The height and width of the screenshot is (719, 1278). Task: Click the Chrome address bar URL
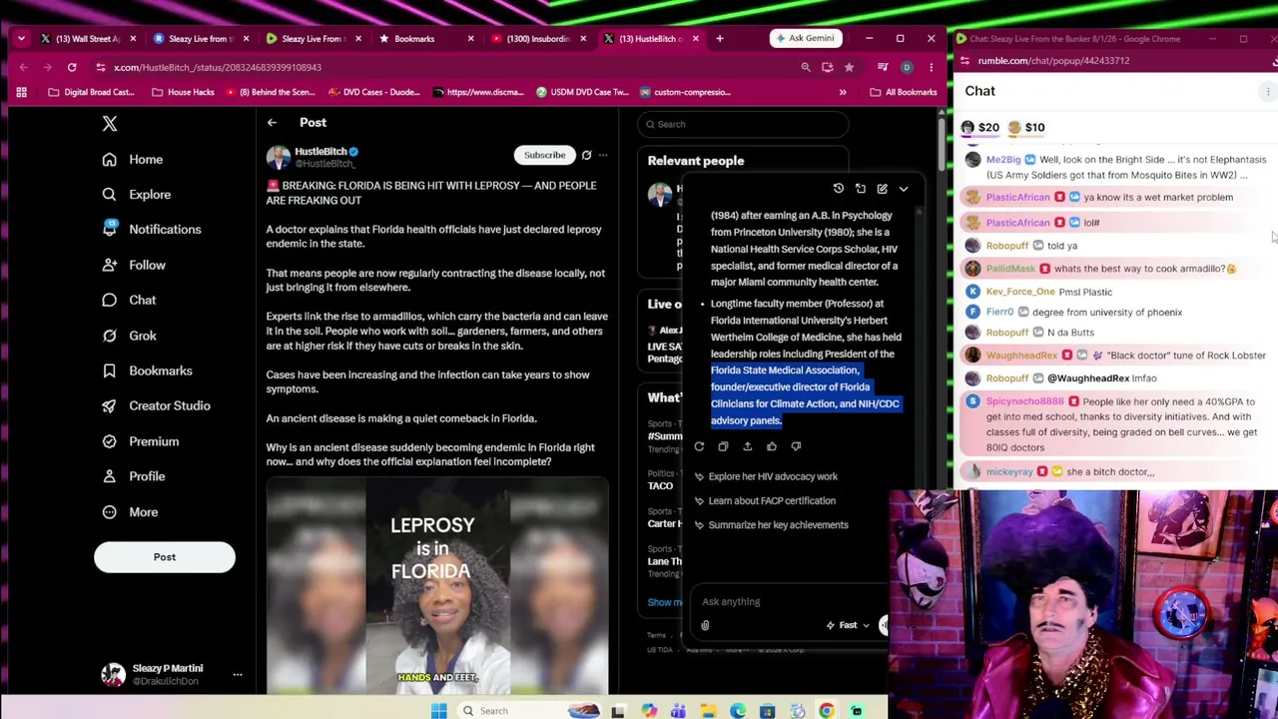click(218, 67)
